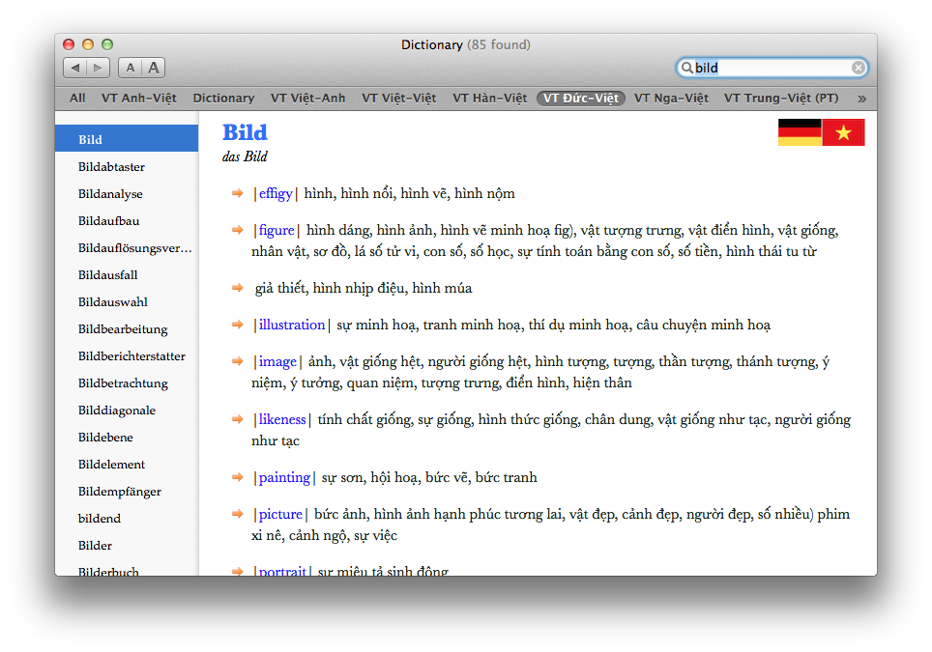
Task: Click the 'das Bild' italic text
Action: [x=245, y=156]
